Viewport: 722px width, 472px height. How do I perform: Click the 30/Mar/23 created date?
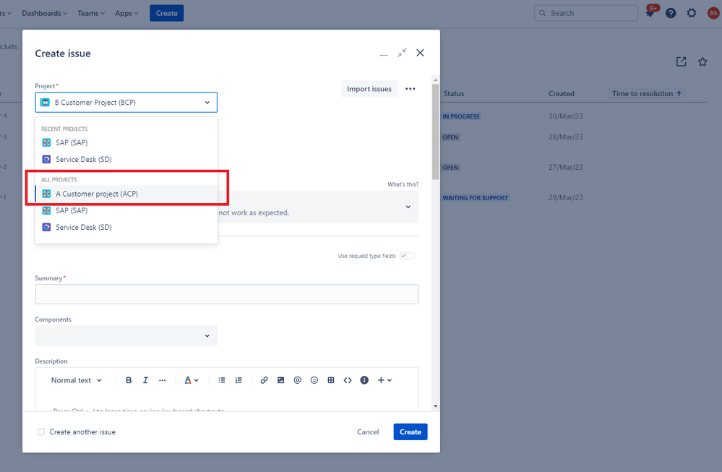pyautogui.click(x=565, y=116)
